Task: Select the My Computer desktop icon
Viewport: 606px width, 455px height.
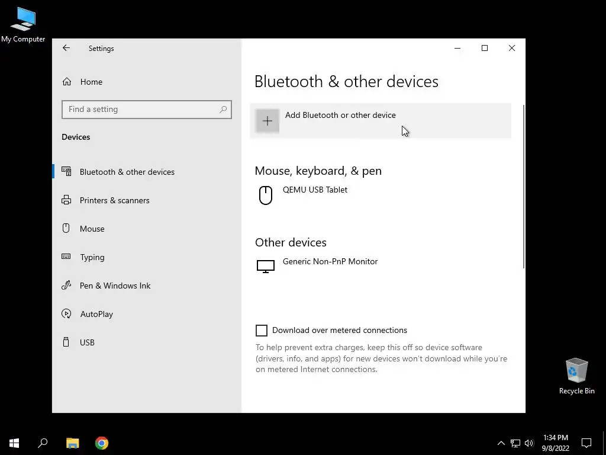Action: click(23, 25)
